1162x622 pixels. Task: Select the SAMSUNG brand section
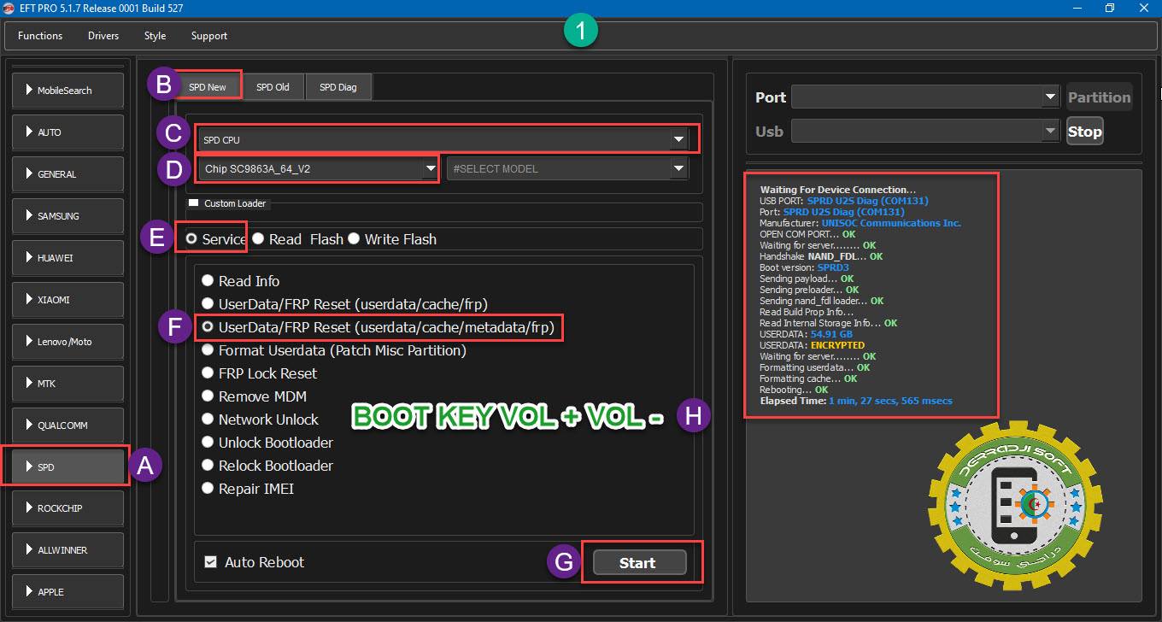pyautogui.click(x=67, y=216)
